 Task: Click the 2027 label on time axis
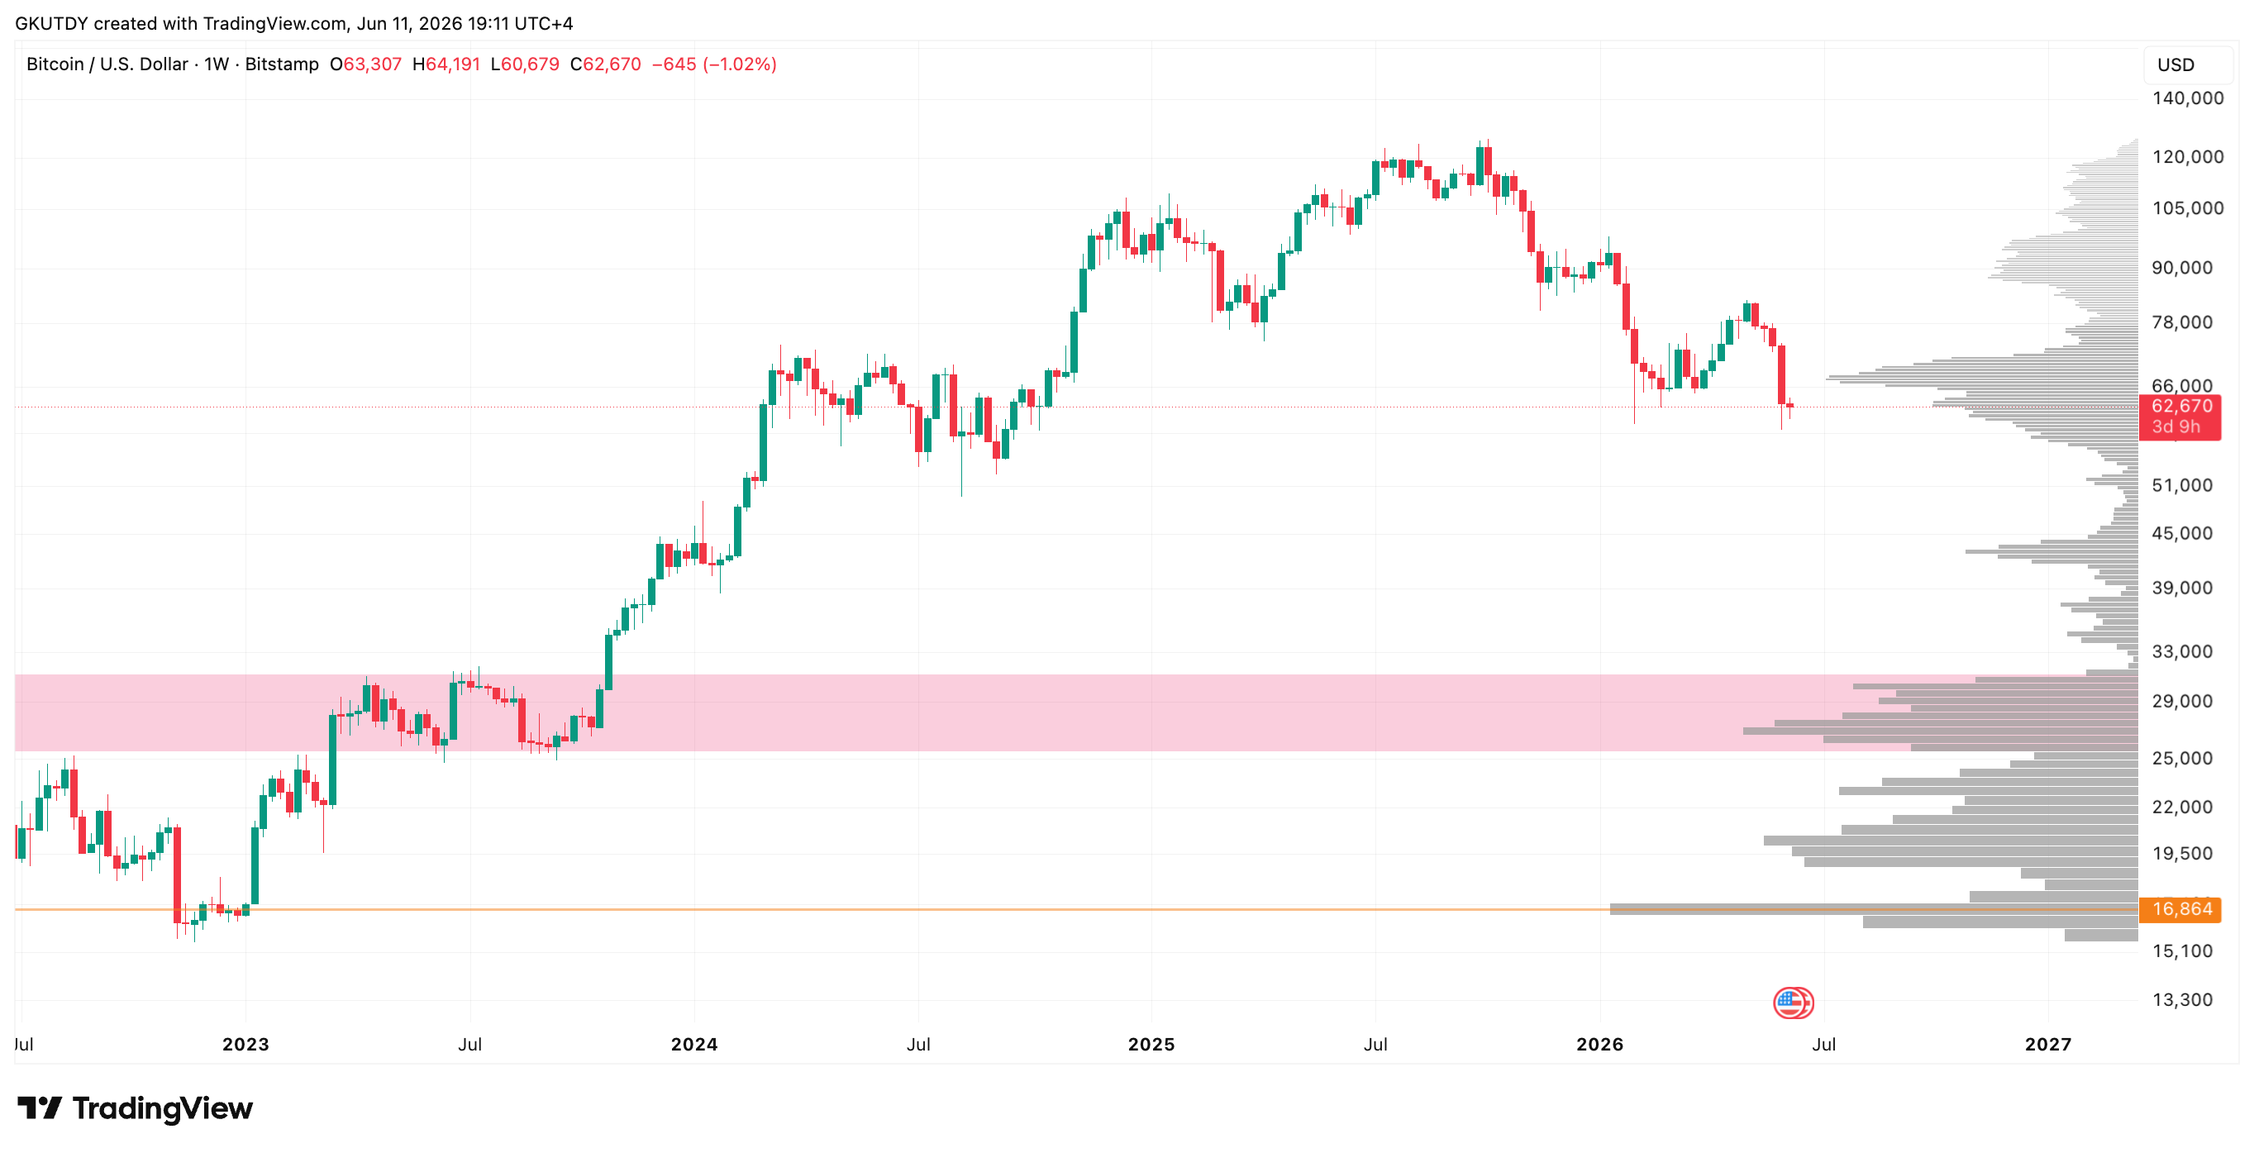click(2048, 1044)
